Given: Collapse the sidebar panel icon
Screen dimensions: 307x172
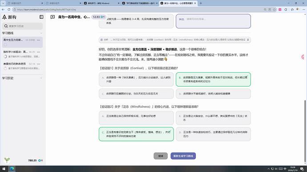Looking at the screenshot, I should [41, 17].
